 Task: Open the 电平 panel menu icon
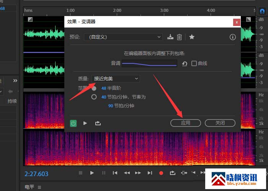coord(39,187)
